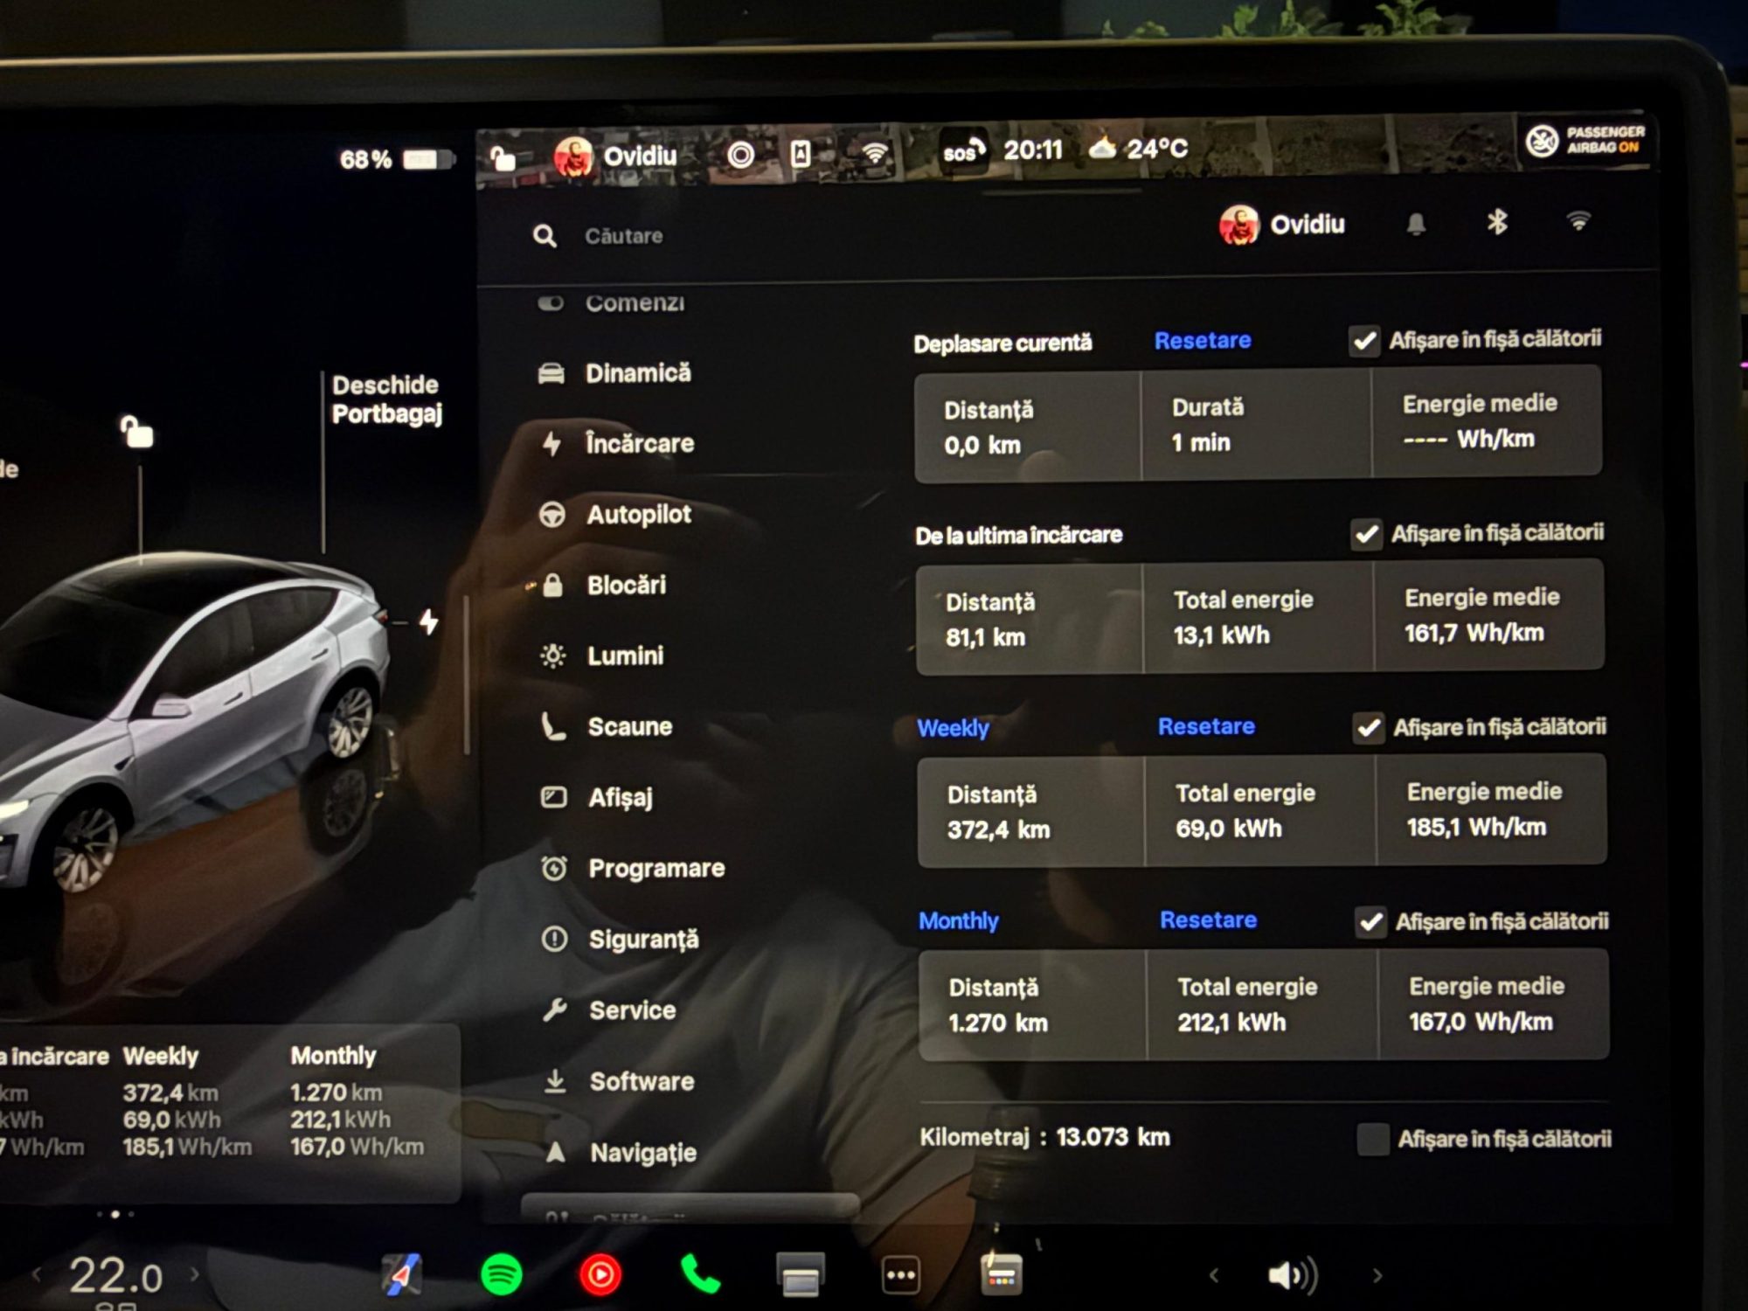This screenshot has width=1748, height=1311.
Task: Decrease cabin temperature with the left arrow
Action: [37, 1275]
